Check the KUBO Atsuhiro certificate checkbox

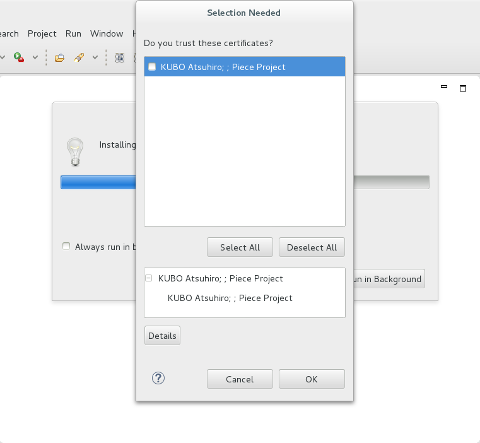[152, 67]
